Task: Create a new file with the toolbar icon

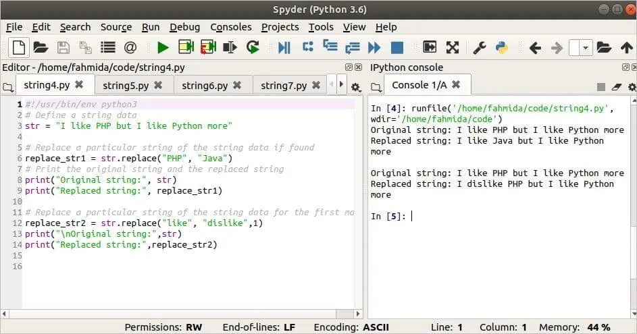Action: 19,47
